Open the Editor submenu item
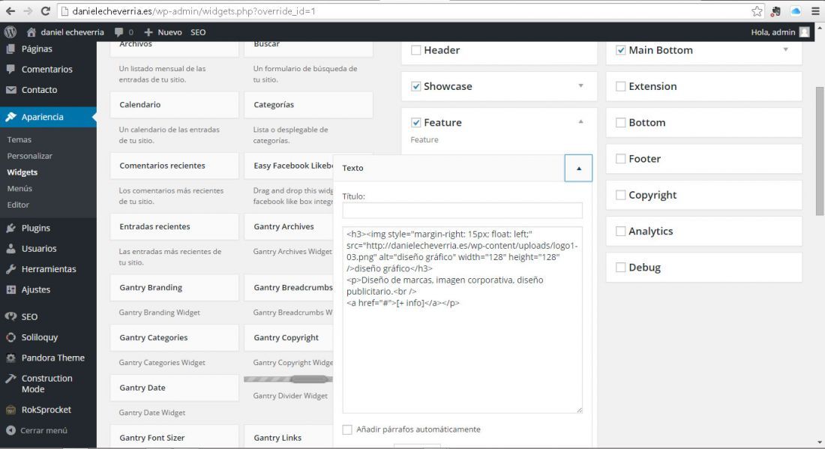Viewport: 825px width, 449px height. pos(18,205)
